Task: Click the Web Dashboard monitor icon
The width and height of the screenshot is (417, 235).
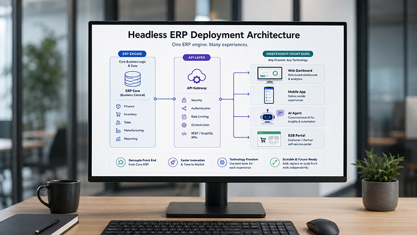Action: [x=270, y=75]
